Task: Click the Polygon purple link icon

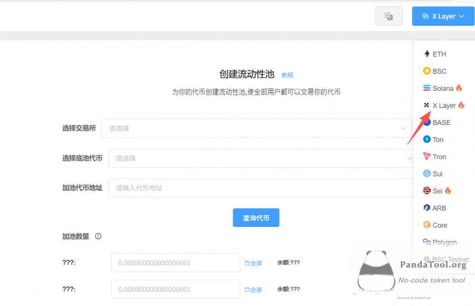Action: pos(427,242)
